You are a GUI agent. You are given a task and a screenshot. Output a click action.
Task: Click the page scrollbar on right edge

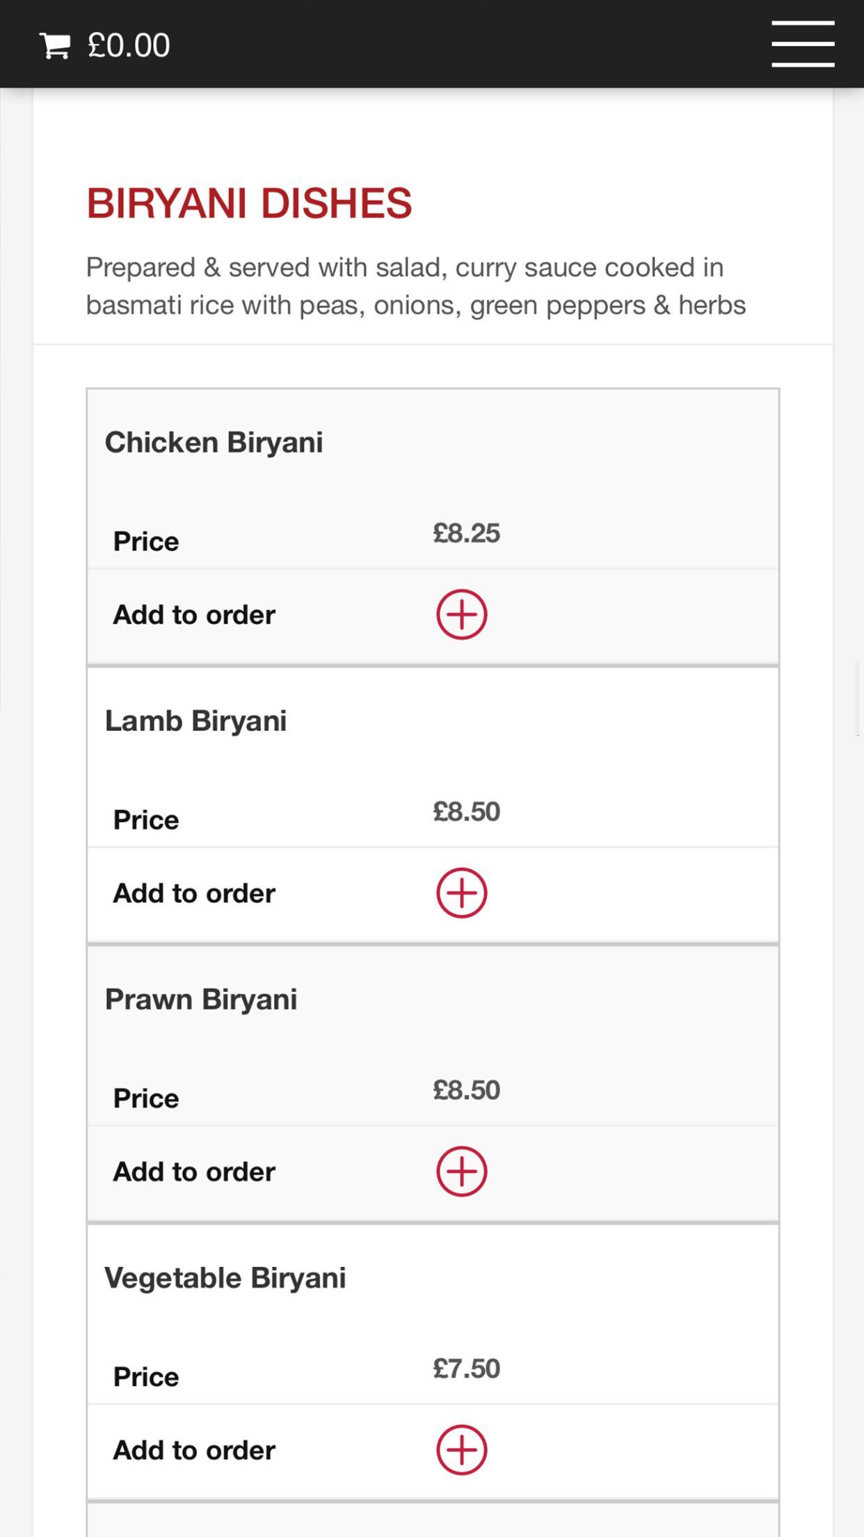click(859, 698)
